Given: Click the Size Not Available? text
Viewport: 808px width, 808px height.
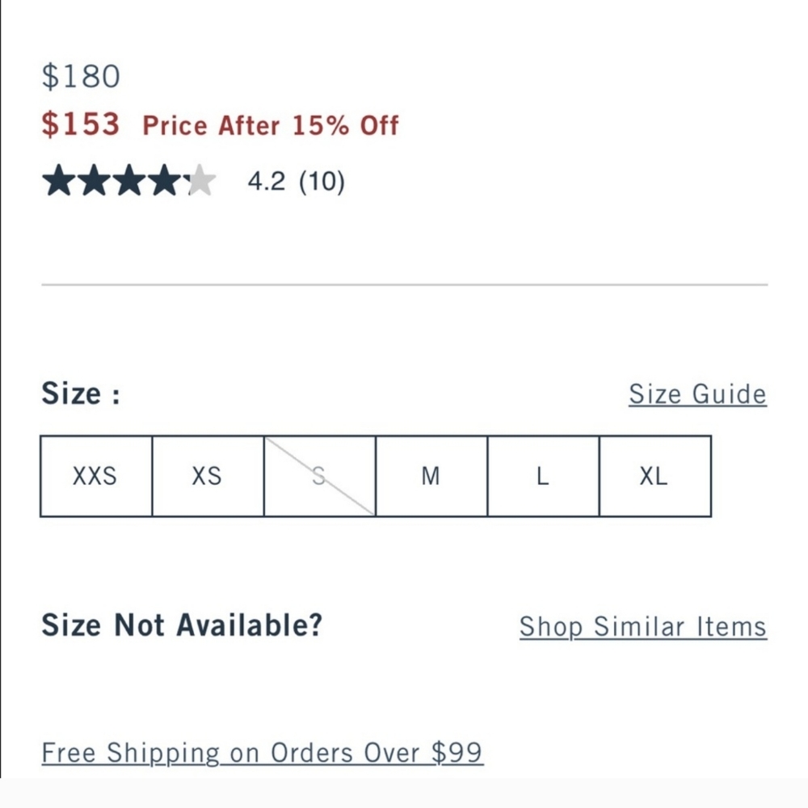Looking at the screenshot, I should (x=181, y=625).
